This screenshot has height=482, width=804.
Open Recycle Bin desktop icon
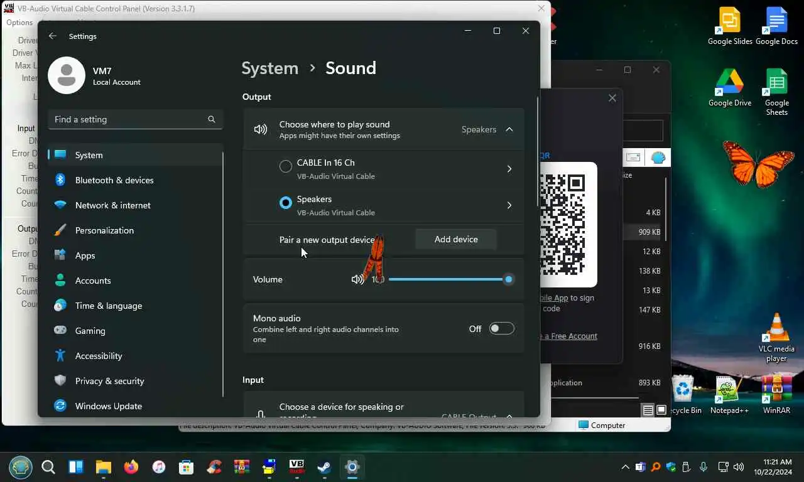point(683,395)
